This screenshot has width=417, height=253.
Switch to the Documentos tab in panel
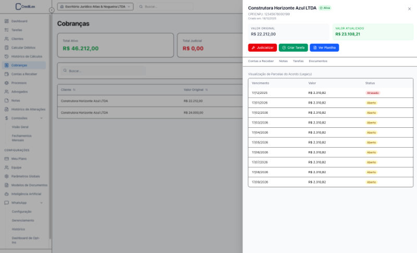[318, 61]
